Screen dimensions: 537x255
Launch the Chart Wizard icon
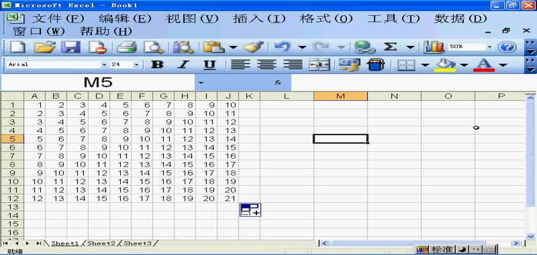434,47
